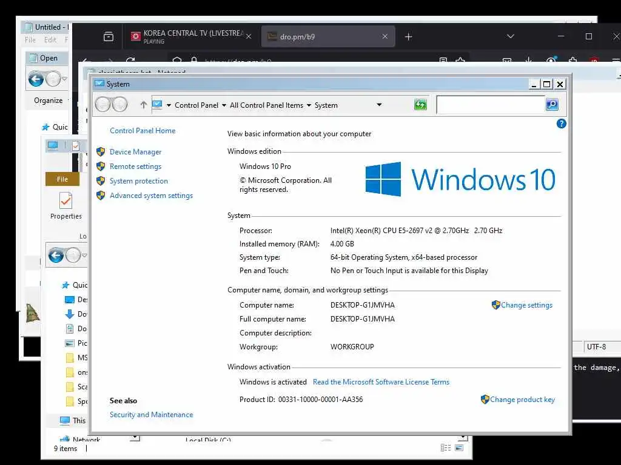The width and height of the screenshot is (621, 465).
Task: Click the computer icon in System address bar
Action: (x=157, y=105)
